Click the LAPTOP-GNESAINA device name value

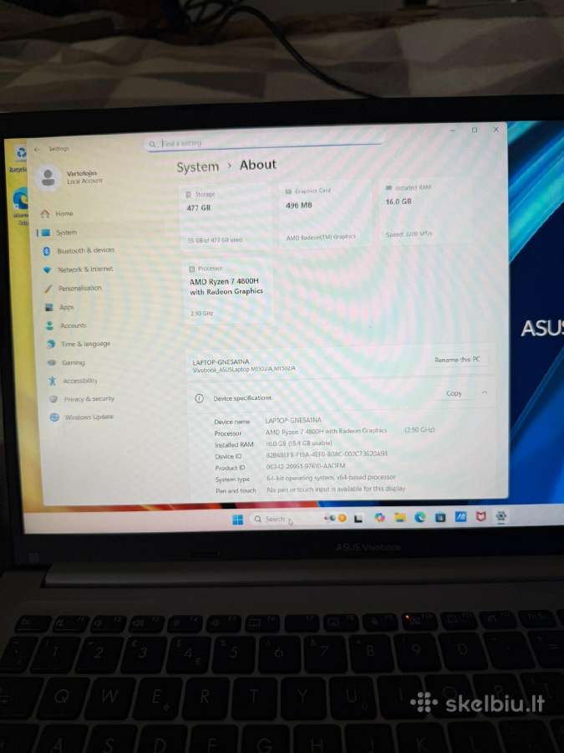(x=293, y=420)
